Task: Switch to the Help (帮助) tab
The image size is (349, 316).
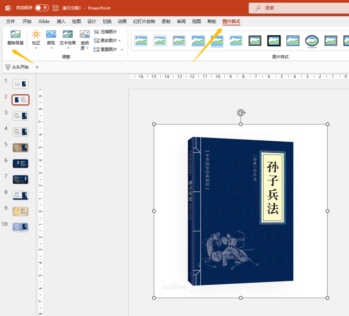Action: point(211,21)
